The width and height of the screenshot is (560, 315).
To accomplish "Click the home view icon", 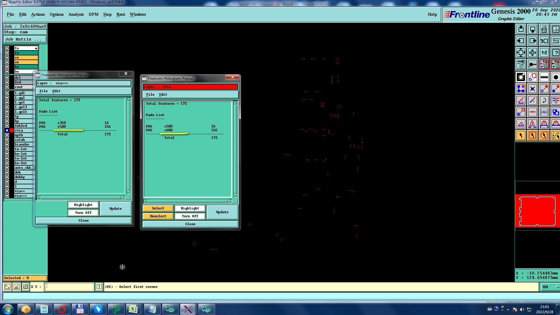I will pos(544,29).
